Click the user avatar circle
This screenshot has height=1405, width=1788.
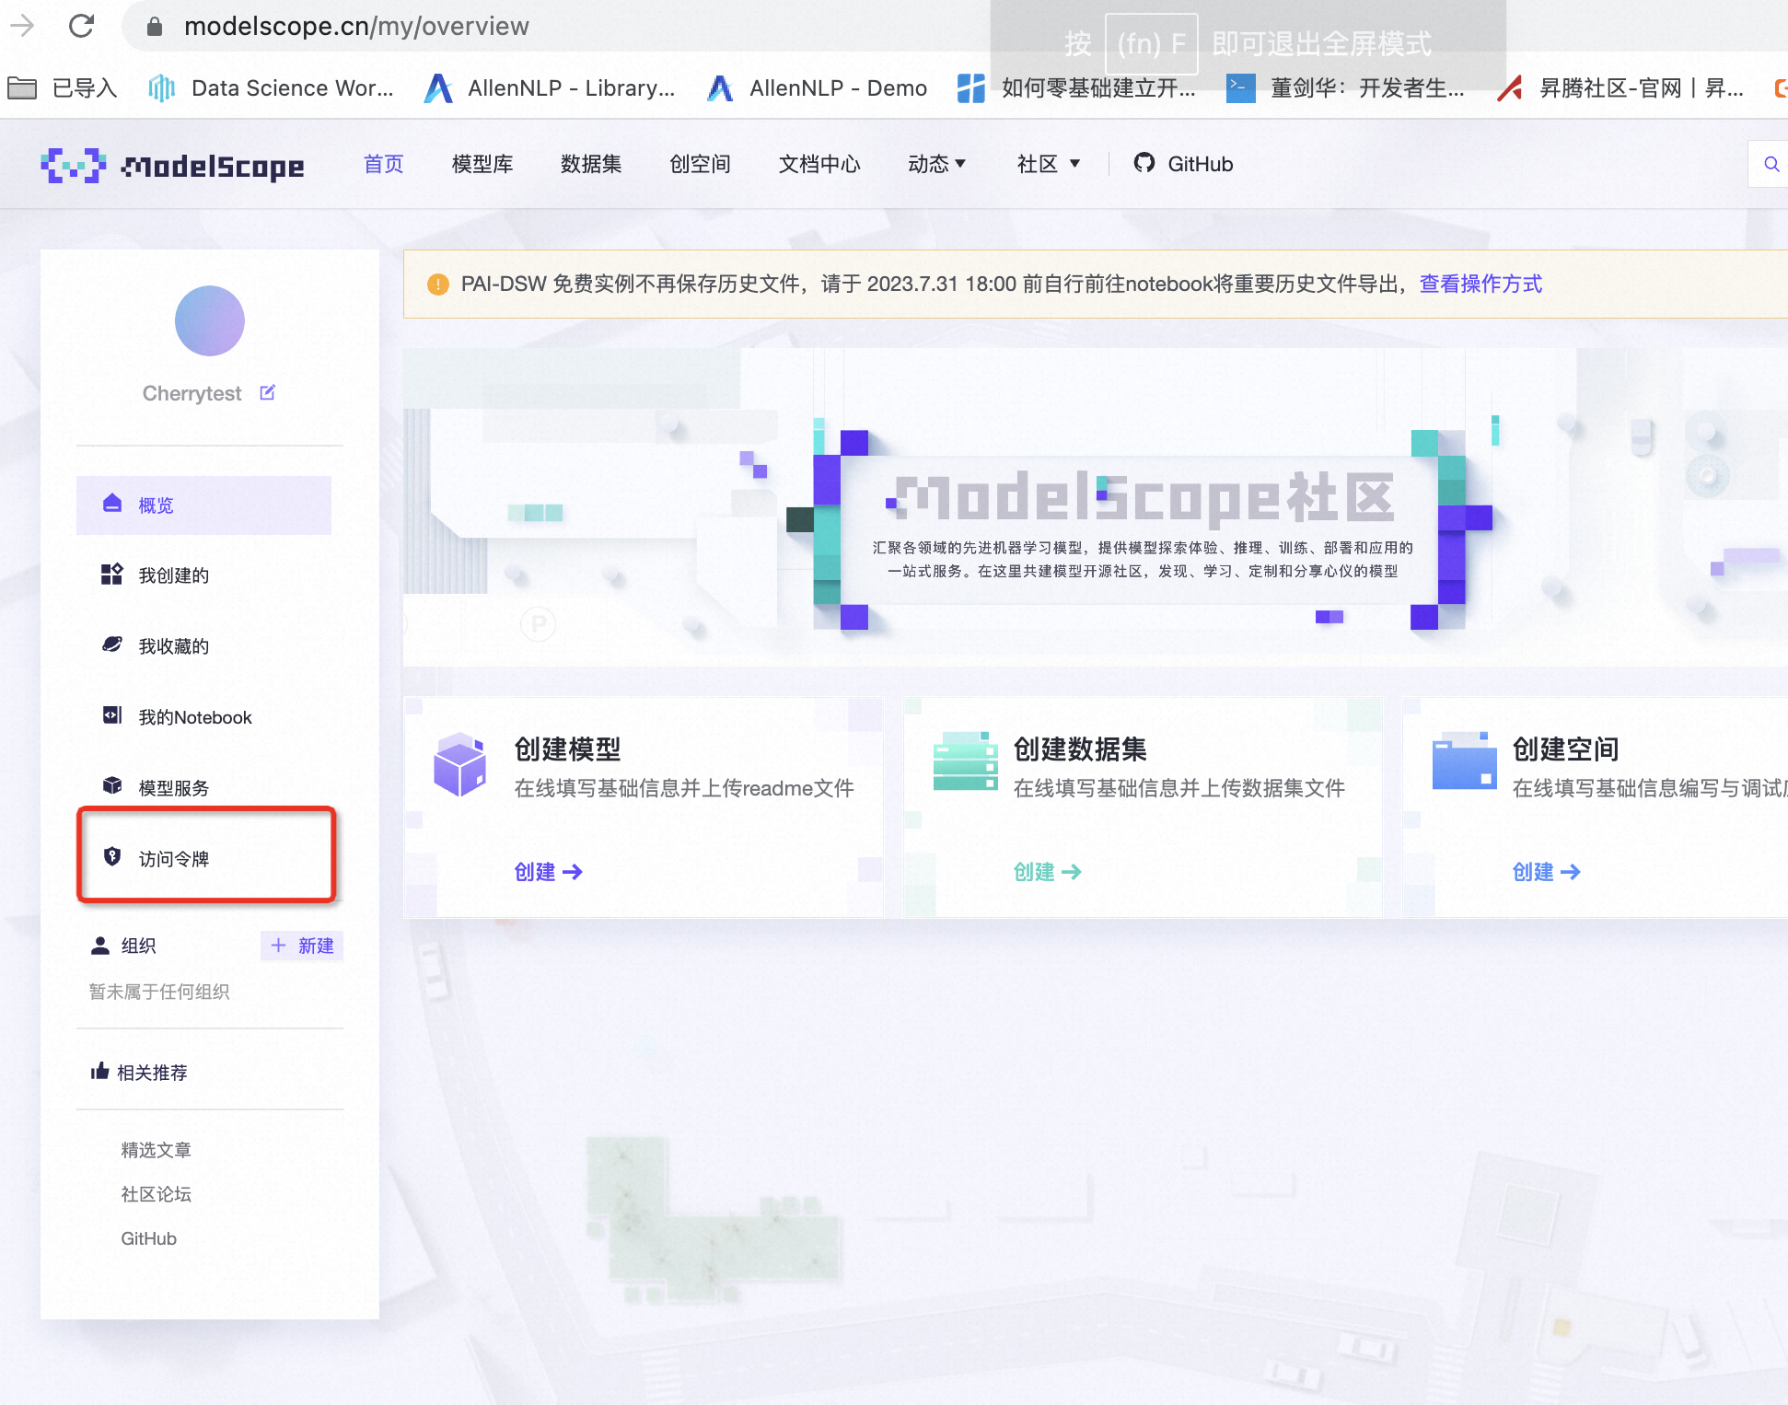(x=209, y=320)
